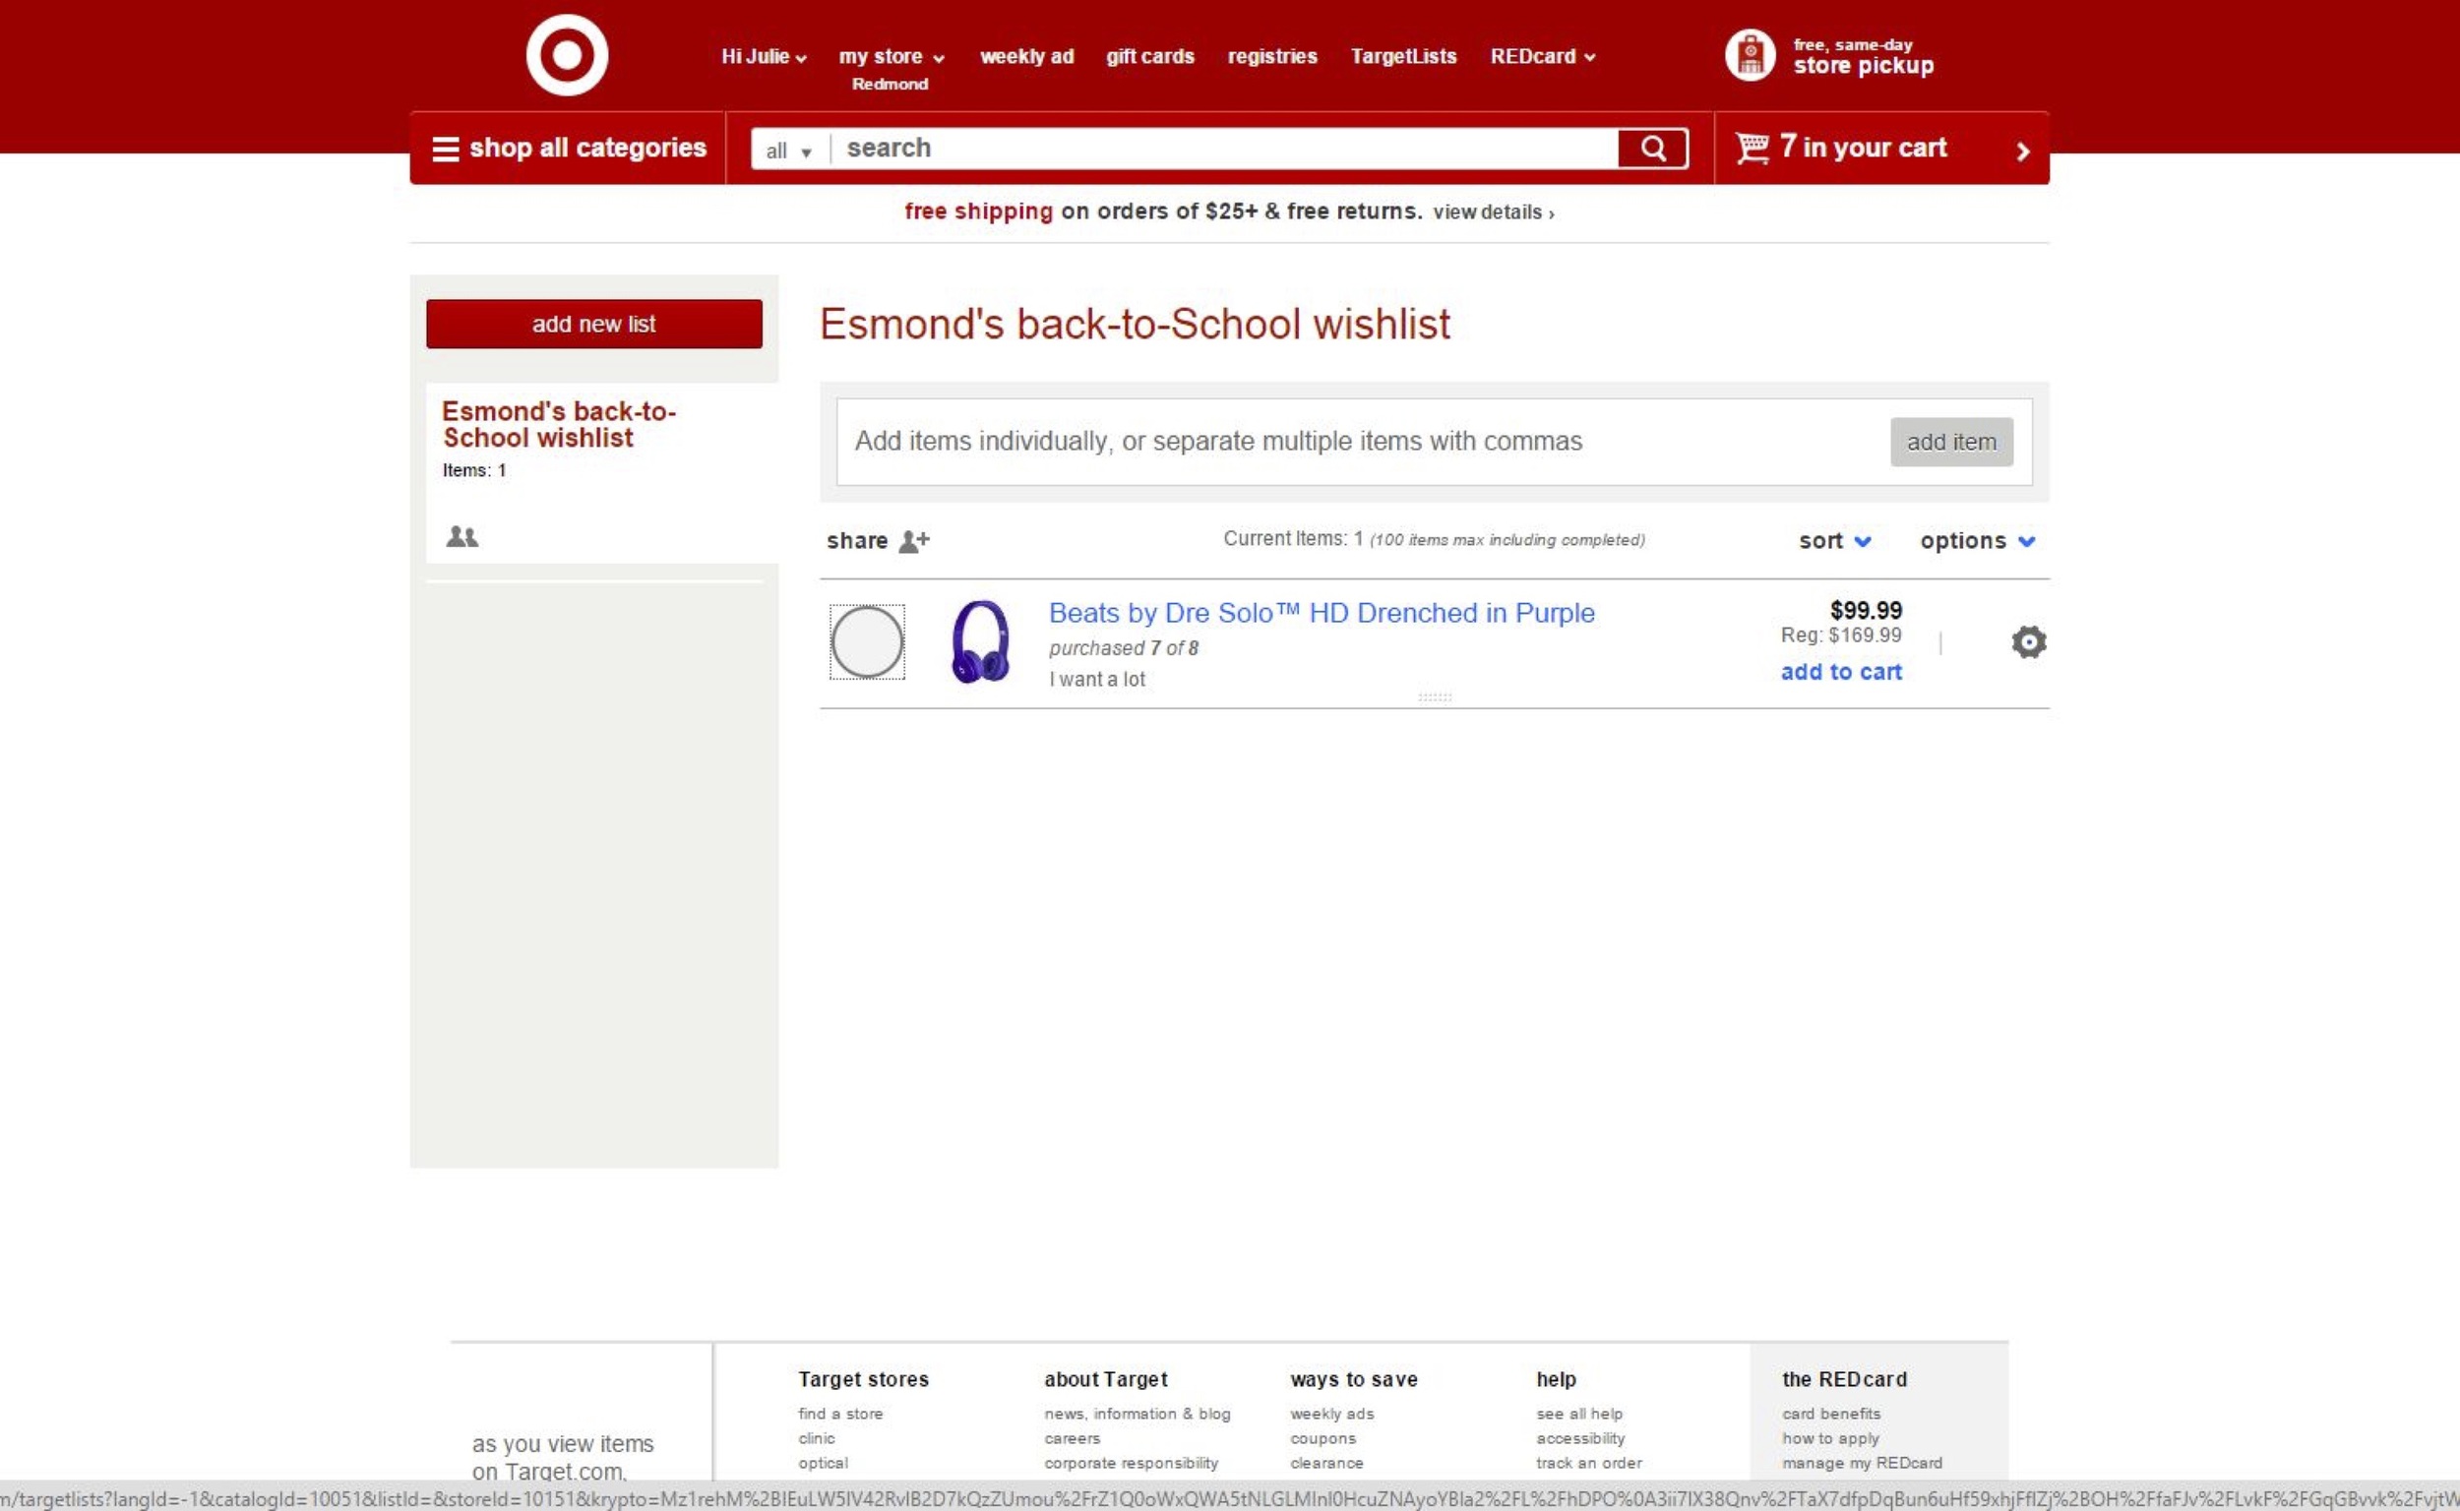Click add to cart for Beats headphones
2460x1511 pixels.
1840,672
